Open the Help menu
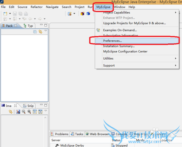Image resolution: width=182 pixels, height=147 pixels. pyautogui.click(x=132, y=7)
